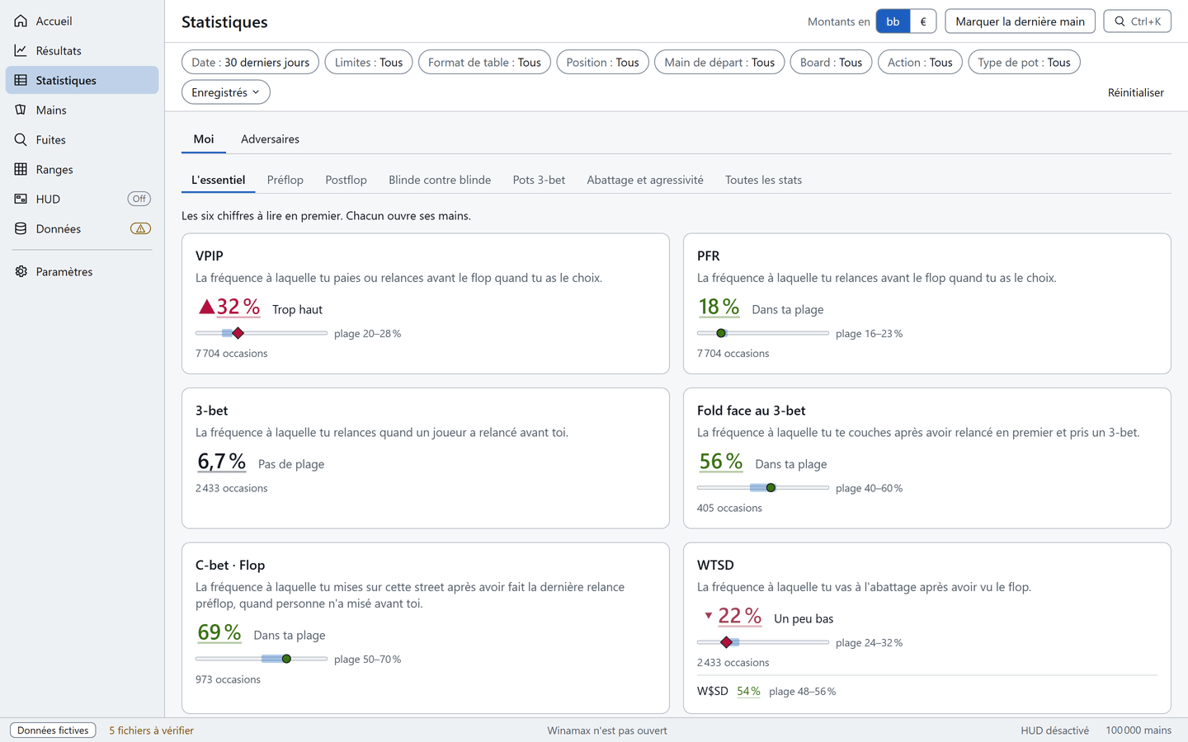Open the Main de départ filter
Viewport: 1188px width, 742px height.
click(x=719, y=62)
